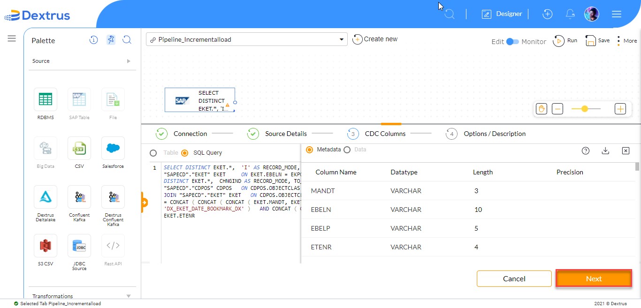Select the SAP Table source icon
The width and height of the screenshot is (641, 308).
click(79, 99)
